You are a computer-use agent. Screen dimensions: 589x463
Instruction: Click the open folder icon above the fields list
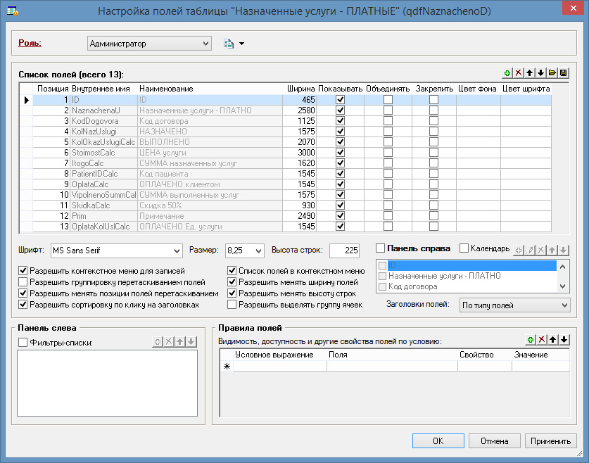click(x=552, y=73)
